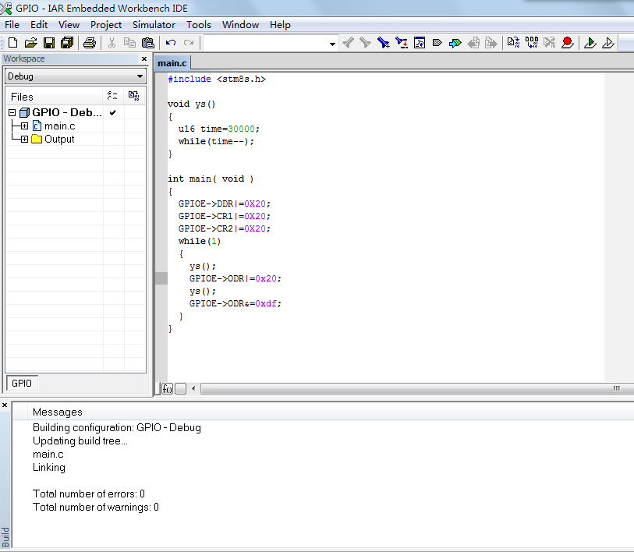Expand the Output folder node
This screenshot has height=552, width=634.
(x=24, y=139)
